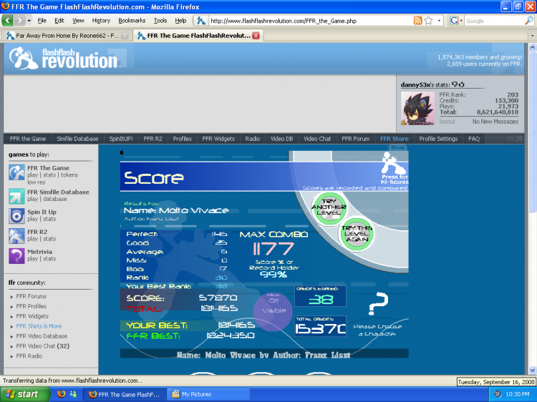Close the FFR The Game tab
537x402 pixels.
tap(256, 36)
